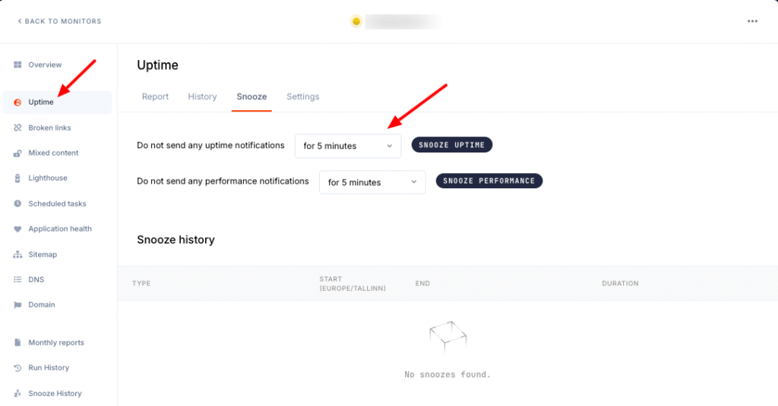Click the Application health heart icon

coord(17,229)
